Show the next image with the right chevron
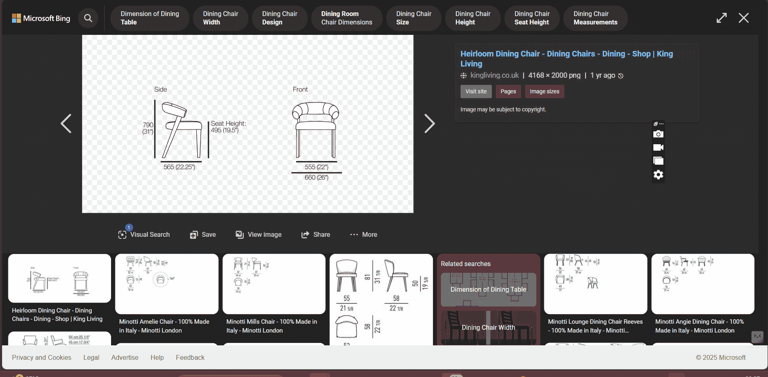Screen dimensions: 768x377 click(x=429, y=123)
